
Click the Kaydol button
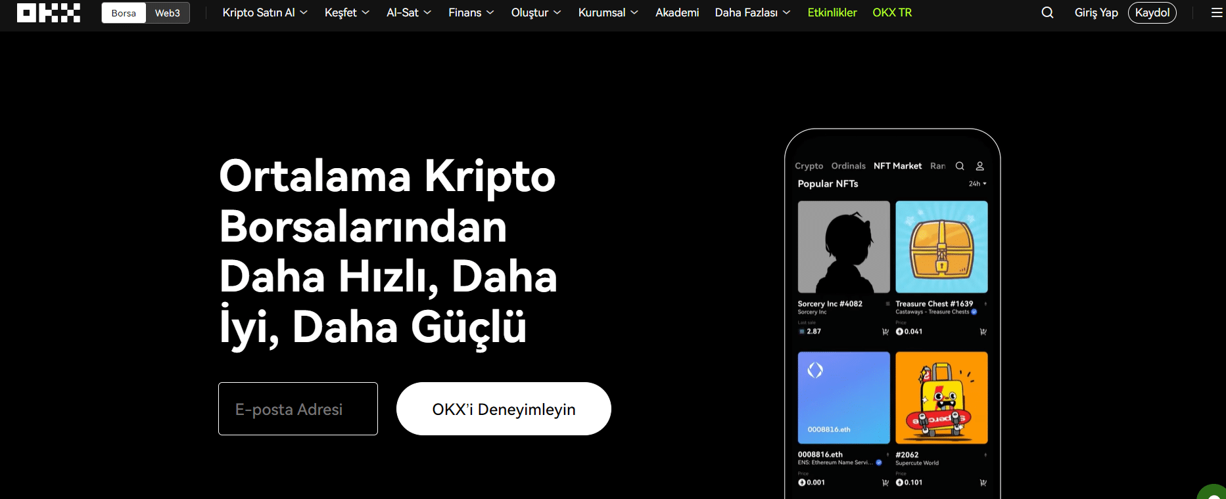tap(1152, 12)
